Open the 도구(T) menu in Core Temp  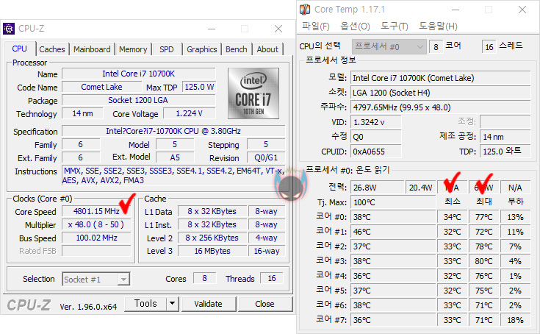(395, 26)
